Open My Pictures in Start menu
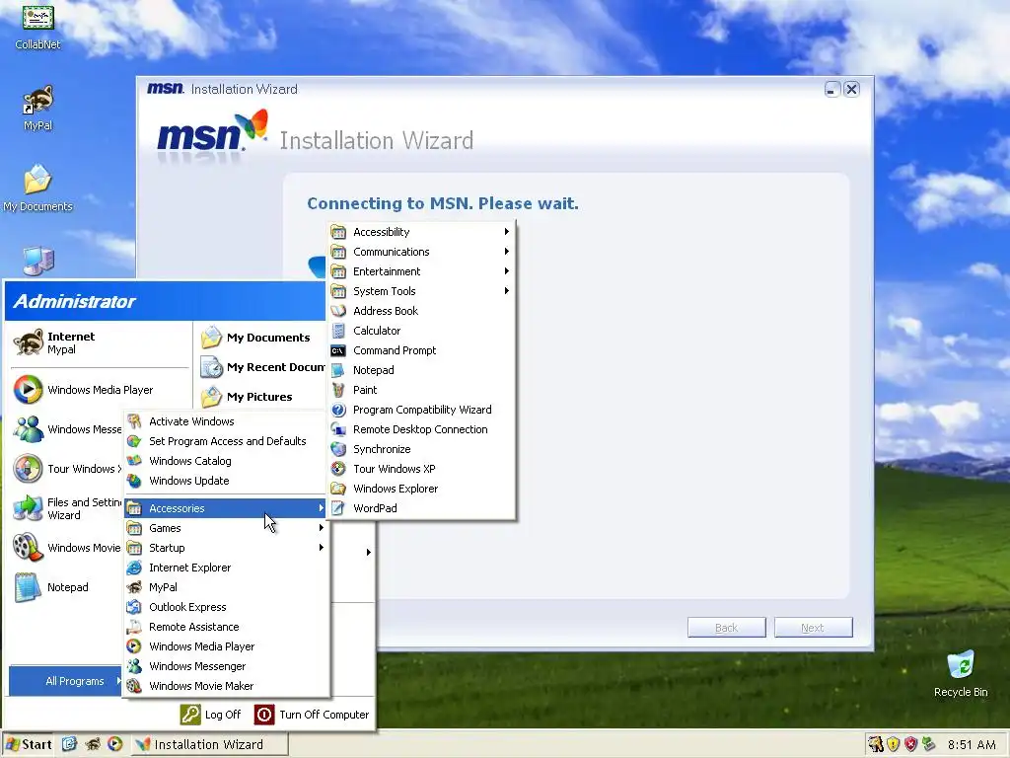 click(x=260, y=397)
